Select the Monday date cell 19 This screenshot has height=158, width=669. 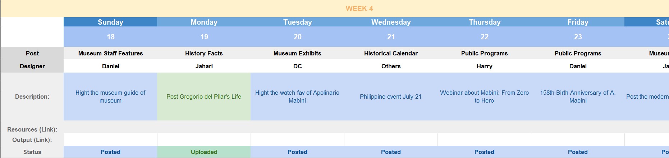[x=204, y=37]
